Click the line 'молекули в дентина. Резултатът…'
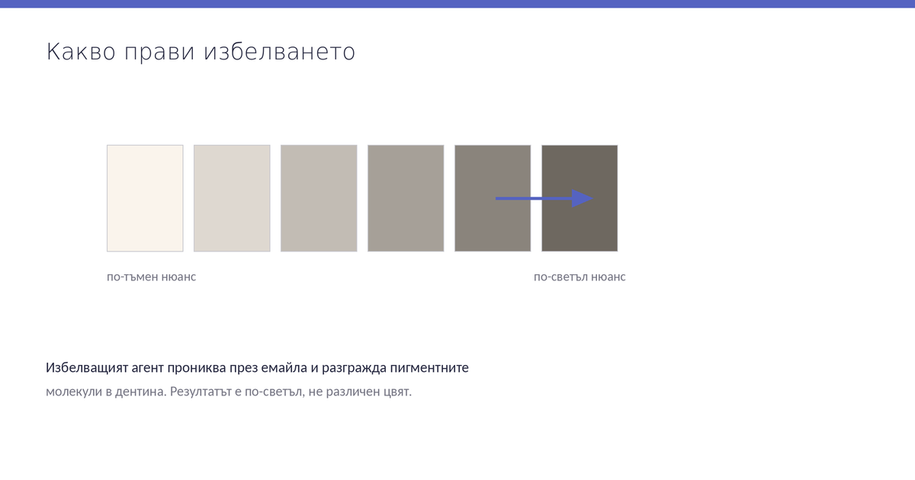Viewport: 915px width, 480px height. click(229, 392)
